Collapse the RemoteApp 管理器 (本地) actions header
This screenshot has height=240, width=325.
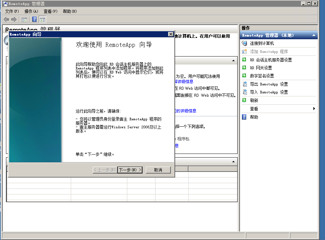tap(314, 36)
